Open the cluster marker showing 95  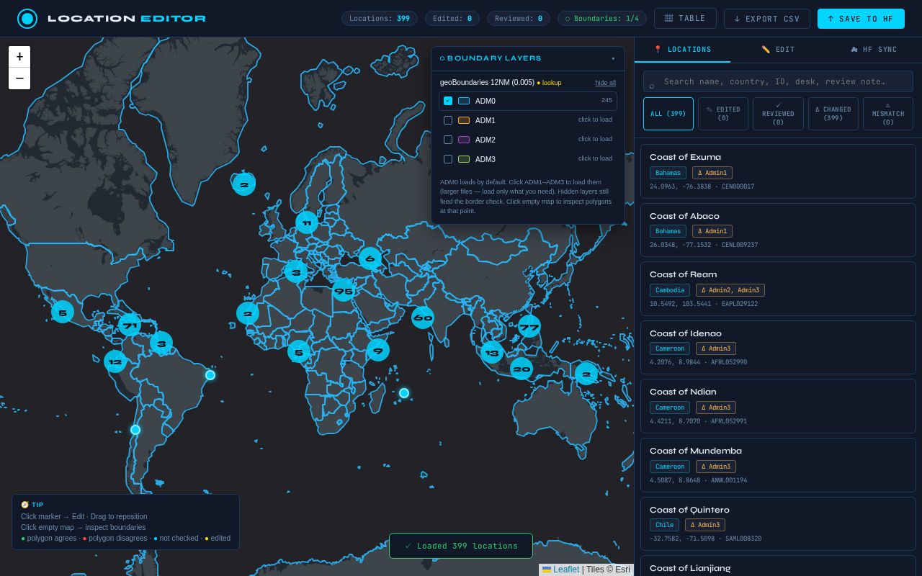(344, 291)
